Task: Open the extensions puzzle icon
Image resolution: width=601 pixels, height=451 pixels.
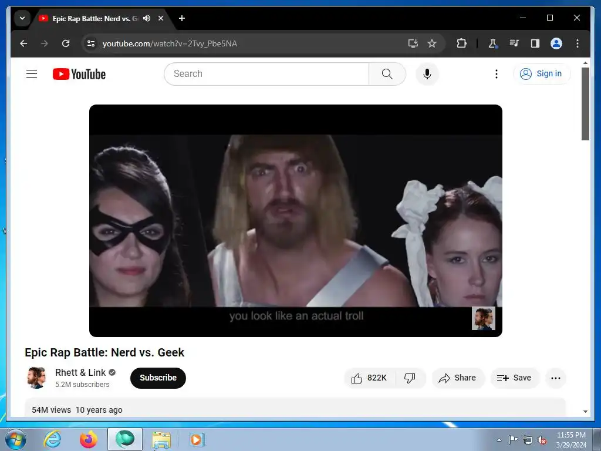Action: coord(461,43)
